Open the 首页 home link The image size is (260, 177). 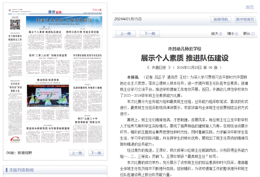[x=249, y=7]
